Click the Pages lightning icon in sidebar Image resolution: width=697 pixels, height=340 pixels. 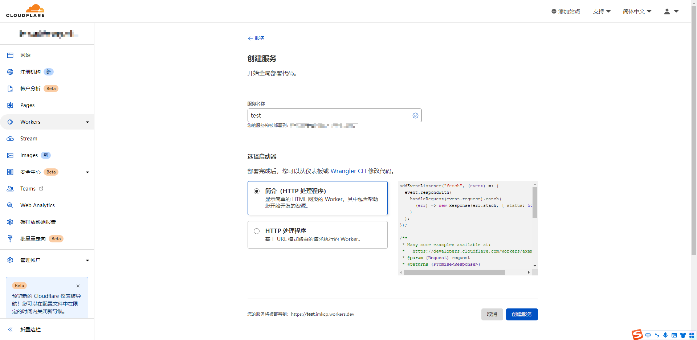click(10, 105)
